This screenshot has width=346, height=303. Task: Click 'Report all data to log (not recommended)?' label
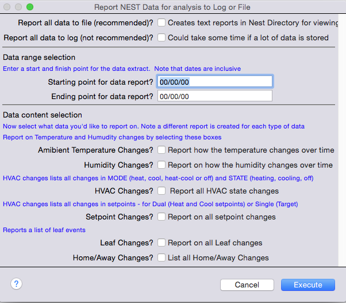pos(78,37)
